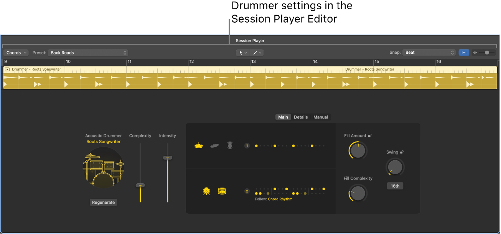Toggle the snare drum instrument icon
This screenshot has height=234, width=501.
pyautogui.click(x=222, y=191)
